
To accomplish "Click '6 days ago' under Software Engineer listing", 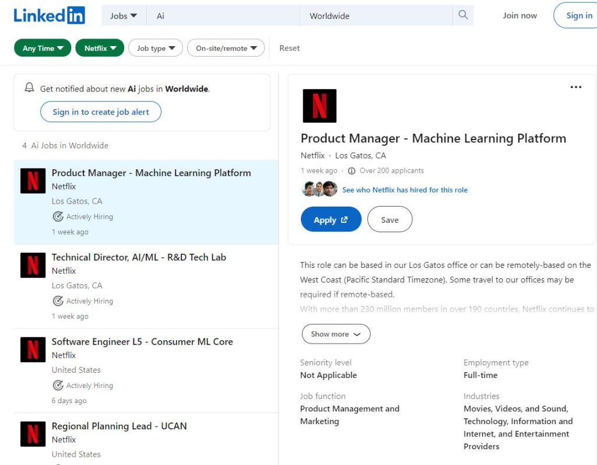I will pyautogui.click(x=69, y=401).
